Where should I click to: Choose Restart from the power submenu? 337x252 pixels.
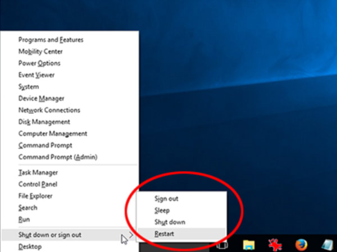[164, 234]
